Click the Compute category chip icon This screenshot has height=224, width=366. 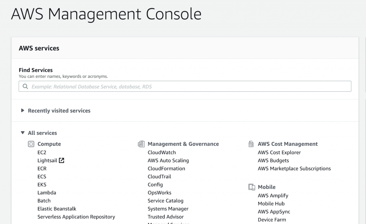coord(31,144)
